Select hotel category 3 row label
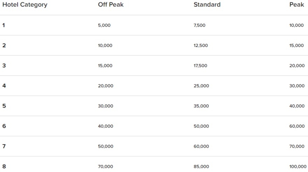Screen dimensions: 308x172 click(x=4, y=65)
